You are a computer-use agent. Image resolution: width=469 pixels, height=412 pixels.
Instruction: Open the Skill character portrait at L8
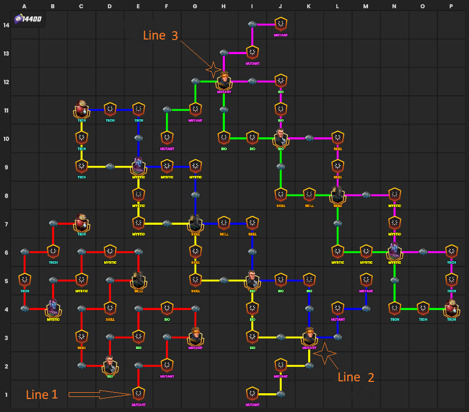(x=337, y=195)
